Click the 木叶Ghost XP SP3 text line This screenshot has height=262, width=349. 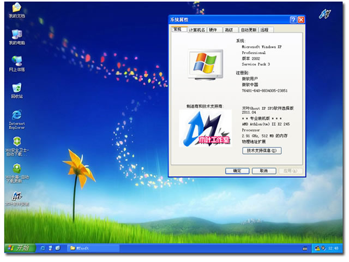coord(268,108)
